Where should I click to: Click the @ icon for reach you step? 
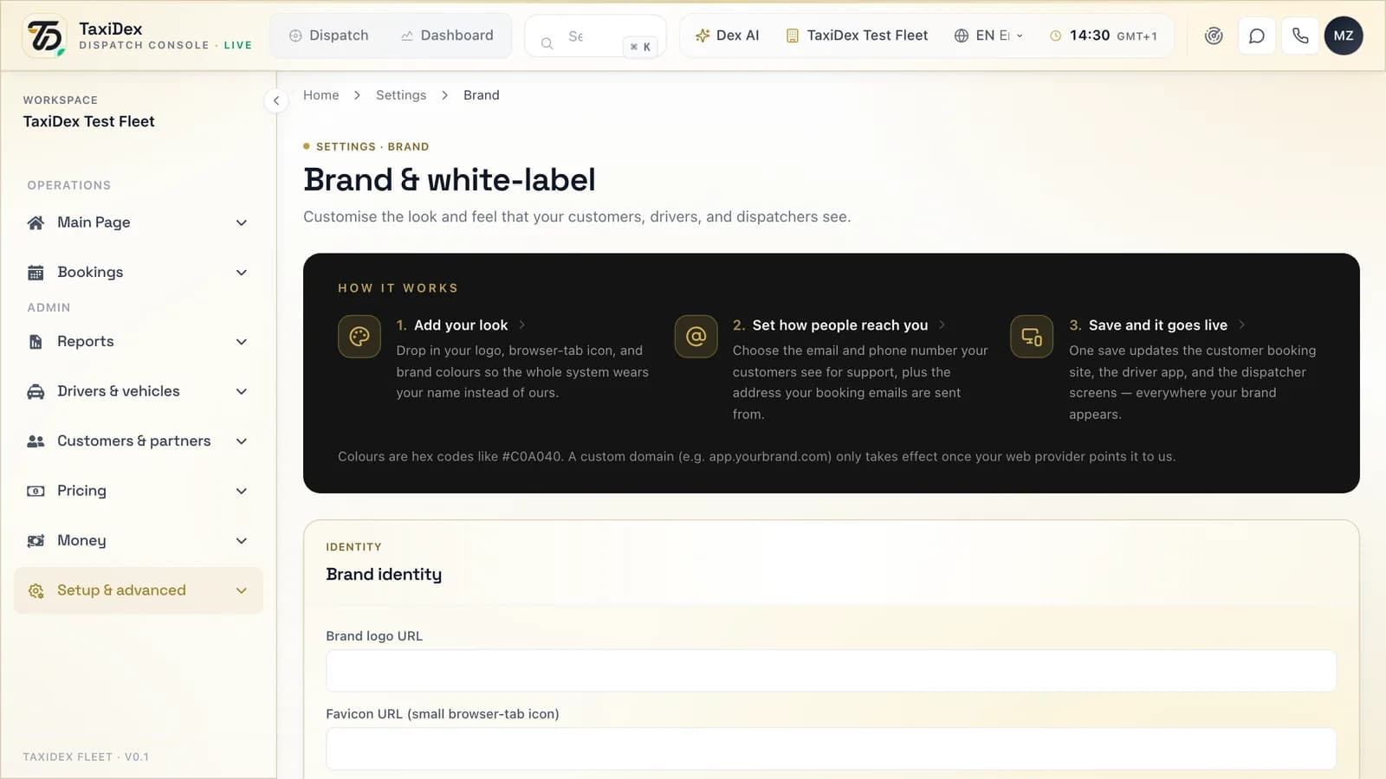click(696, 337)
